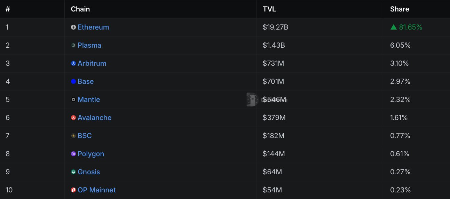Open the Plasma chain link
Viewport: 450px width, 199px height.
(89, 45)
